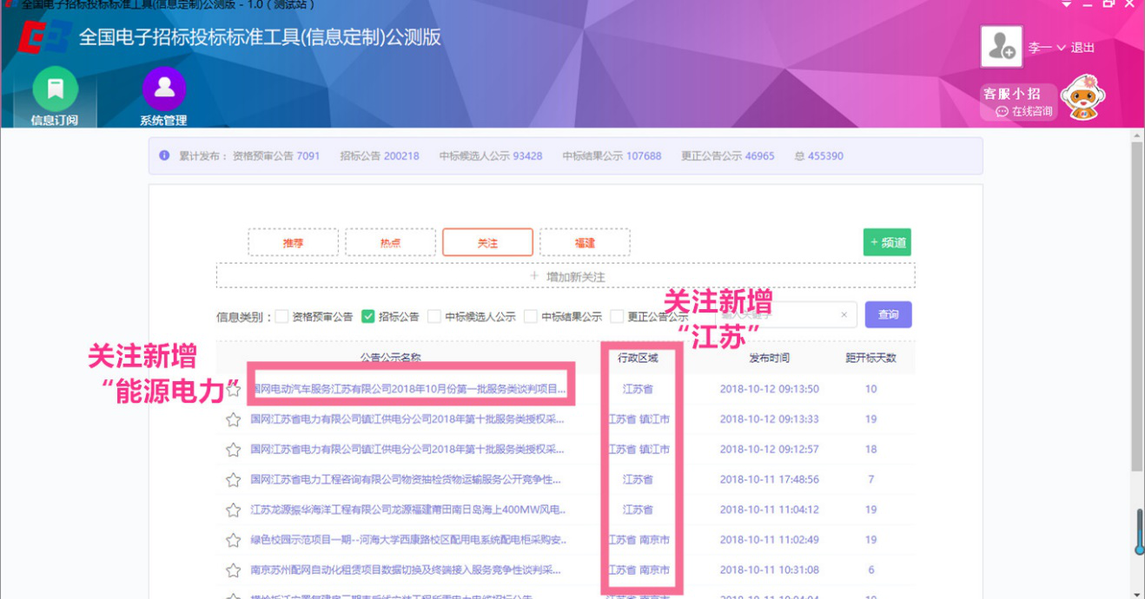This screenshot has width=1145, height=599.
Task: Toggle 更正公告公示 checkbox
Action: 617,316
